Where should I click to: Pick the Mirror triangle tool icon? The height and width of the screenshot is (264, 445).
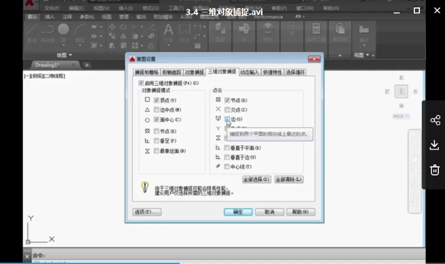click(x=123, y=36)
